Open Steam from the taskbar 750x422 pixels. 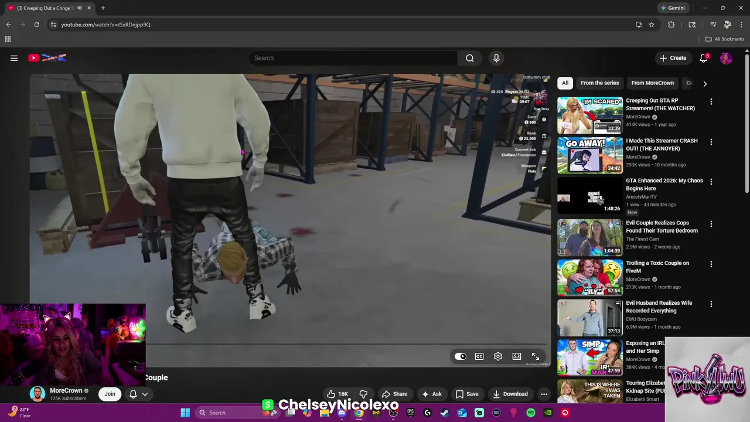point(444,413)
